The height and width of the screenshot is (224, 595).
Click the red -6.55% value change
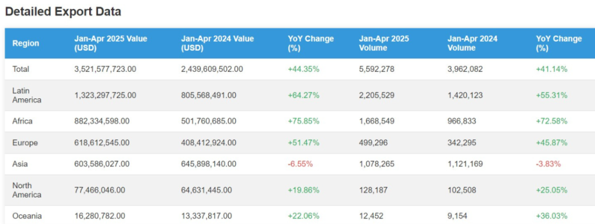click(301, 164)
